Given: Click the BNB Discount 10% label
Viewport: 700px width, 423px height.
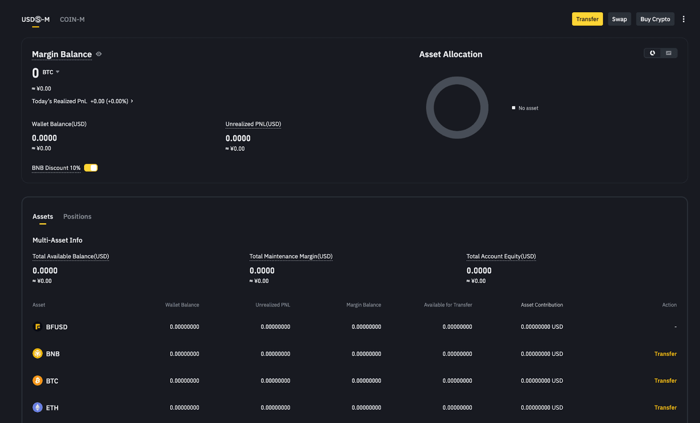Looking at the screenshot, I should coord(56,168).
